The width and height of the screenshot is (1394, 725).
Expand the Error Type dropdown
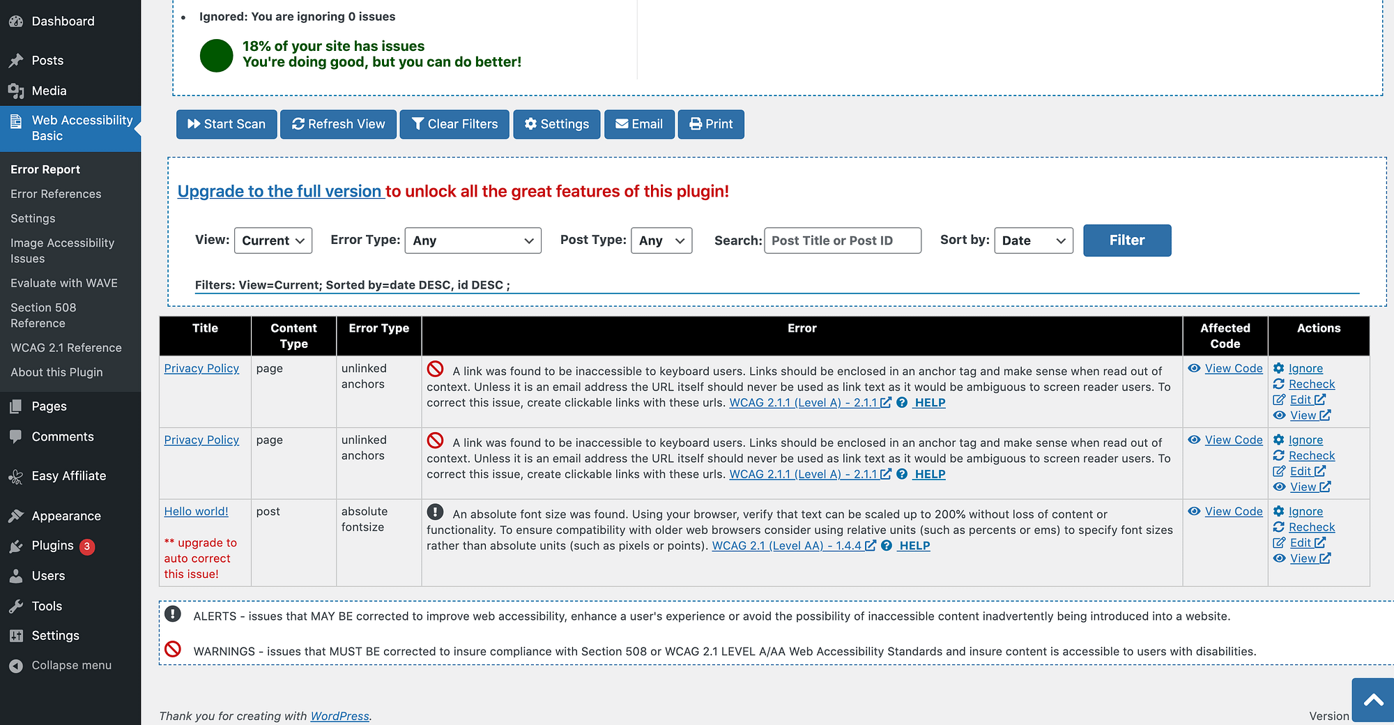473,241
